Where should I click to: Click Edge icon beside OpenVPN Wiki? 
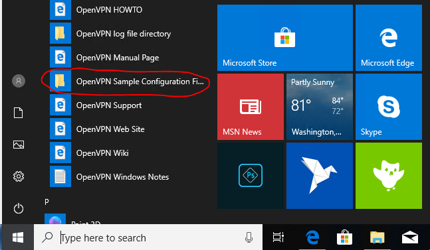[60, 153]
